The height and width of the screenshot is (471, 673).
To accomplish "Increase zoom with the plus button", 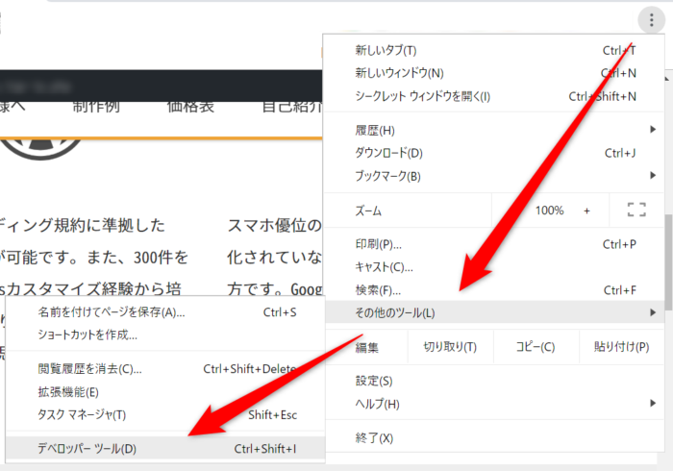I will click(x=586, y=210).
